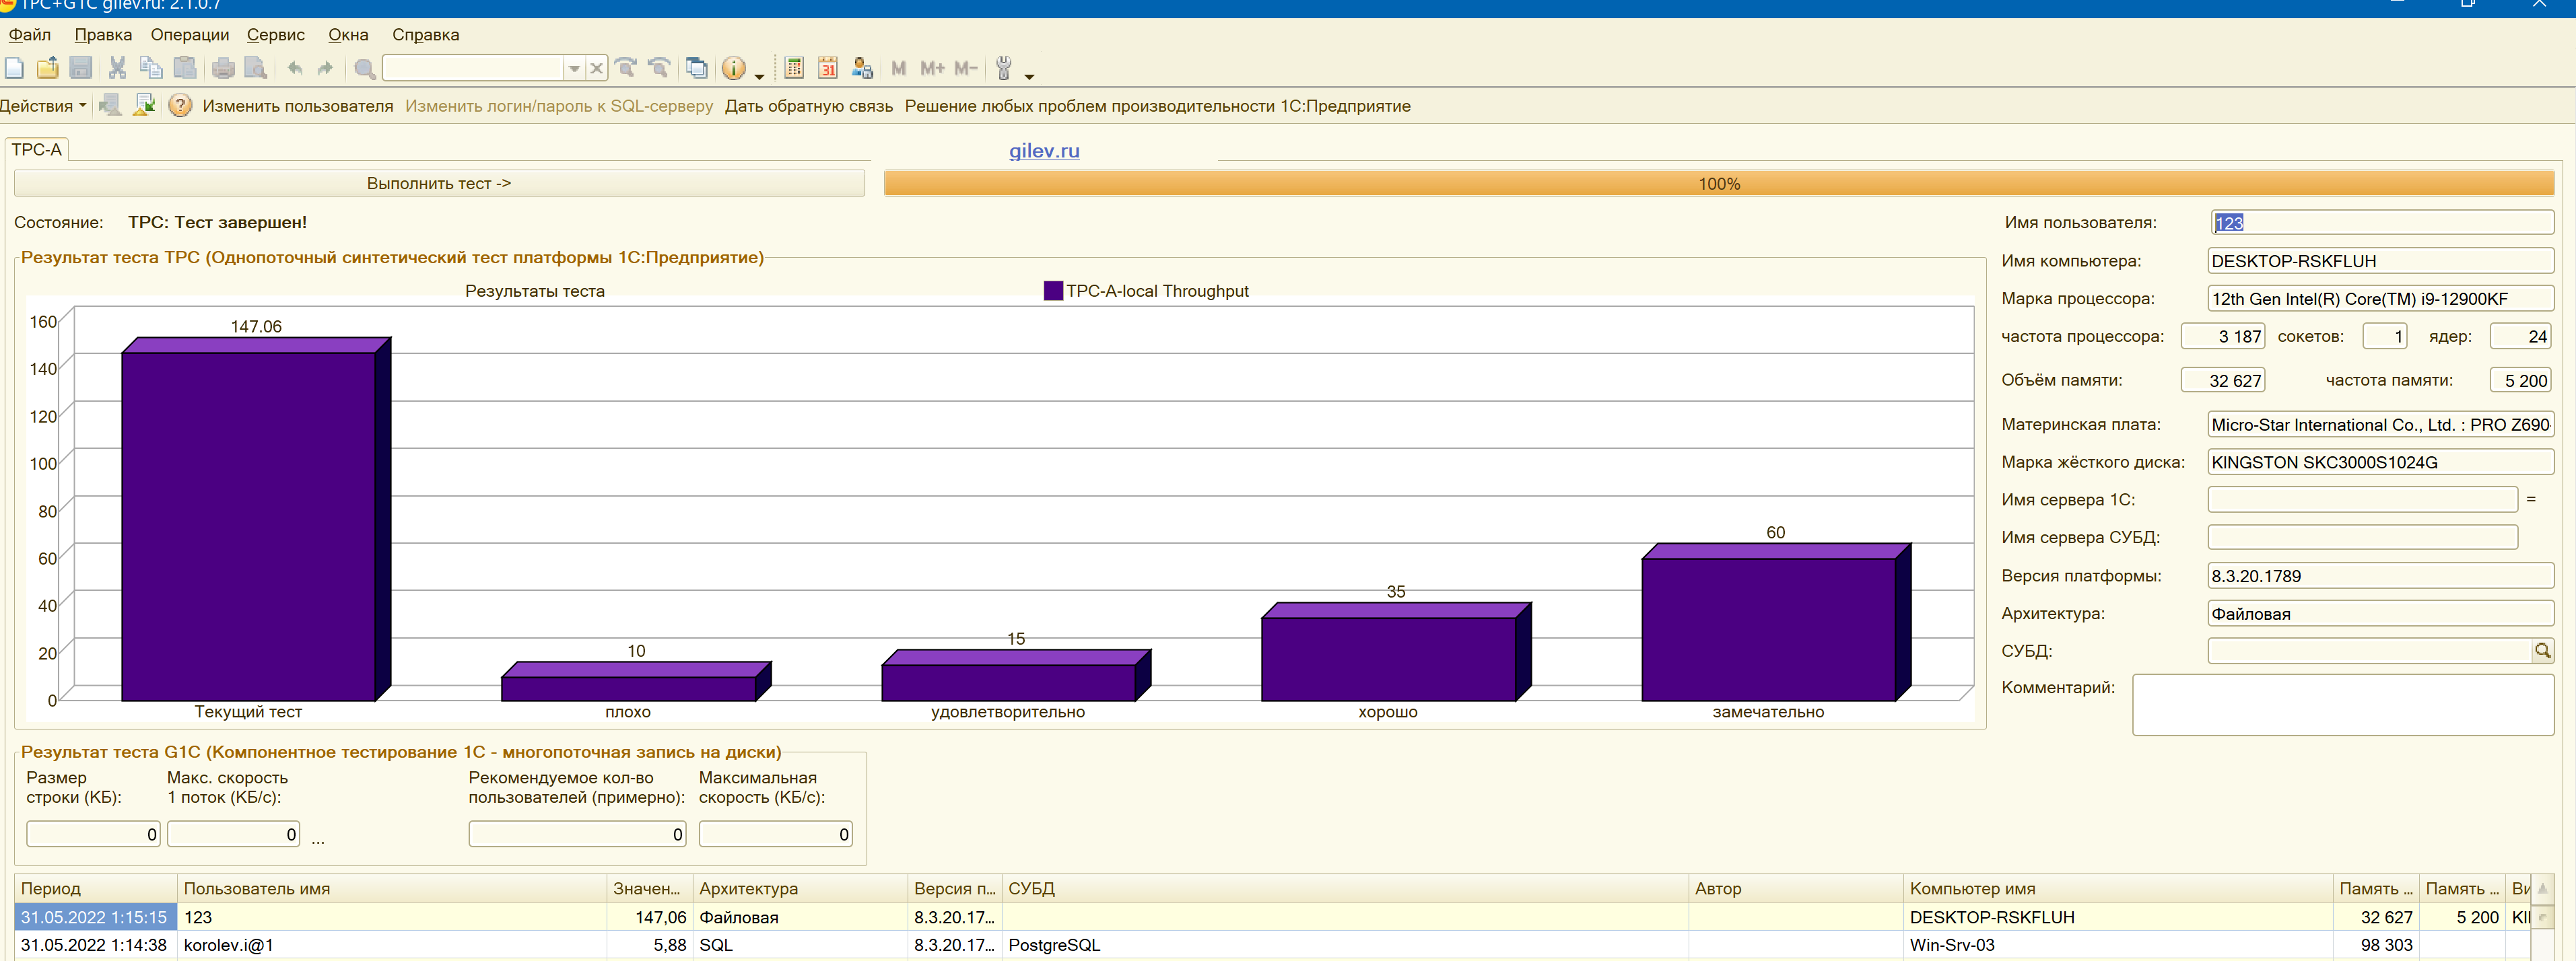
Task: Open the Справка menu
Action: [x=426, y=34]
